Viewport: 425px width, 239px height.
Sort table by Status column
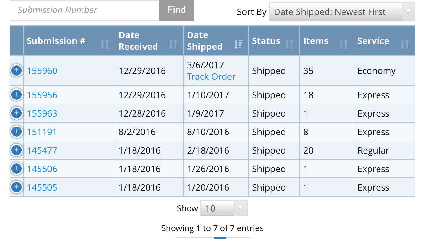tap(289, 44)
